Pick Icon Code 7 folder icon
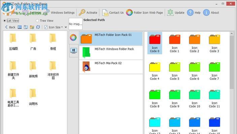 pos(214,71)
